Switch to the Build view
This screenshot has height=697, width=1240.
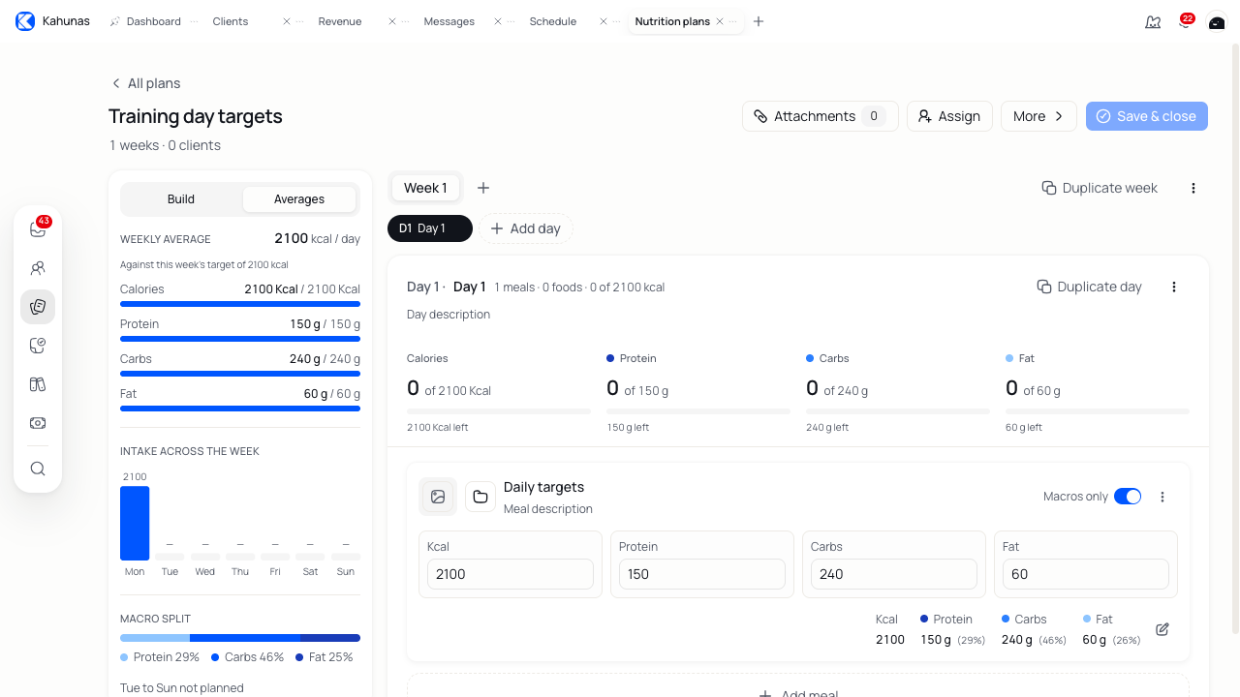coord(181,199)
